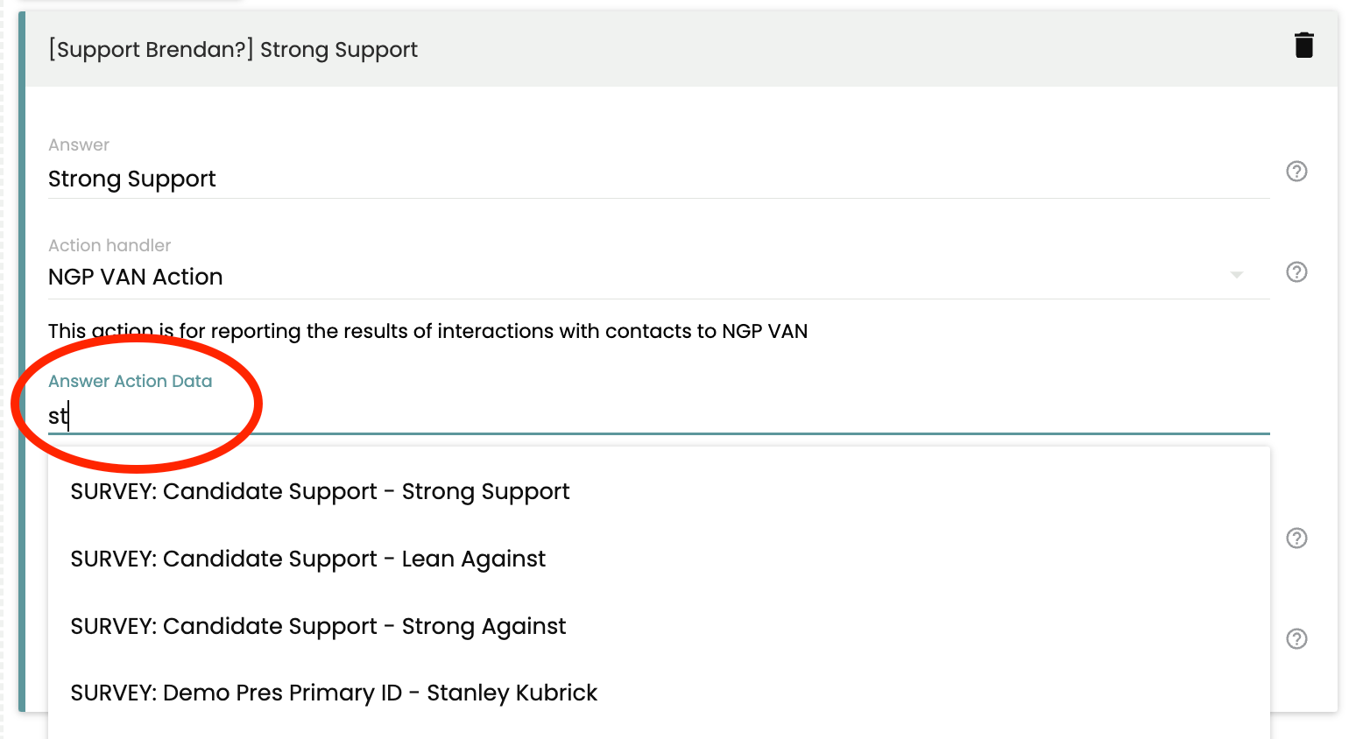Delete the Strong Support answer with trash icon
Viewport: 1356px width, 739px height.
pyautogui.click(x=1303, y=45)
